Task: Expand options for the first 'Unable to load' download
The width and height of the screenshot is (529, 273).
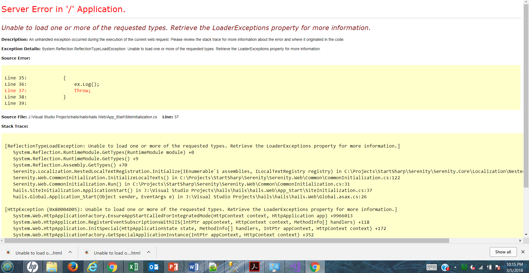Action: coord(70,252)
